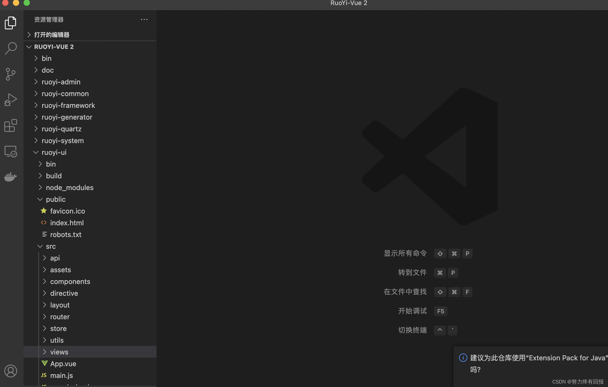Screen dimensions: 608x387
Task: Expand the ruoyi-quartz folder
Action: pyautogui.click(x=90, y=129)
